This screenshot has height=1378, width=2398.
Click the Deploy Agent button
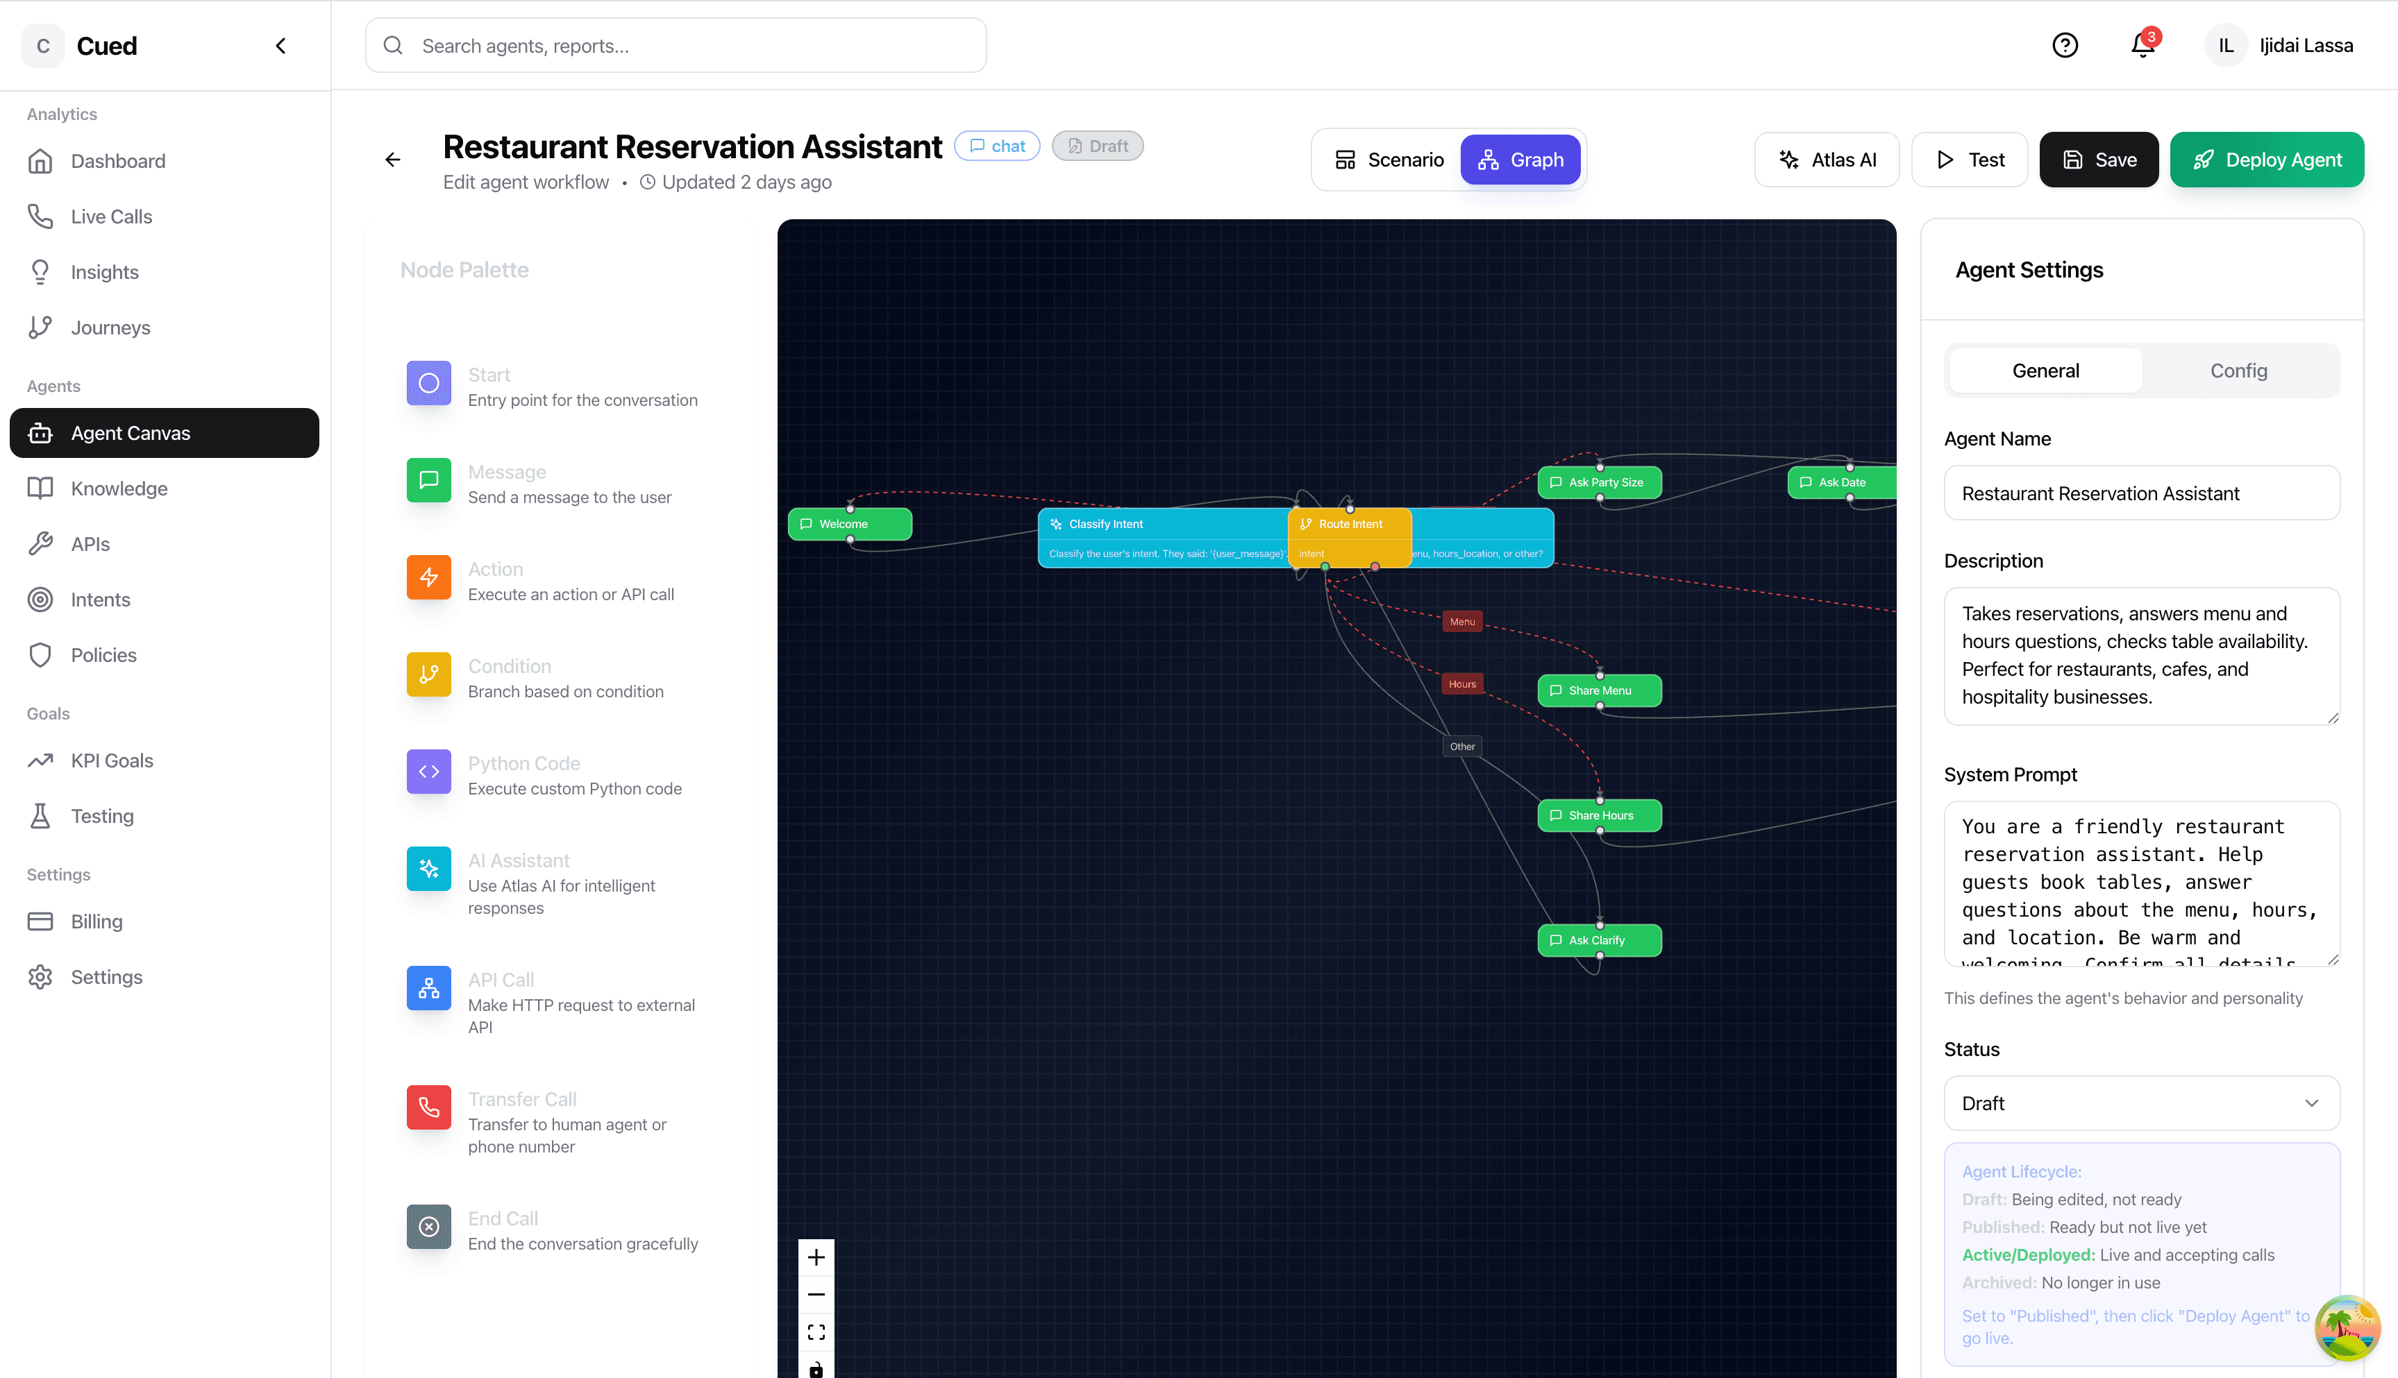click(2266, 159)
